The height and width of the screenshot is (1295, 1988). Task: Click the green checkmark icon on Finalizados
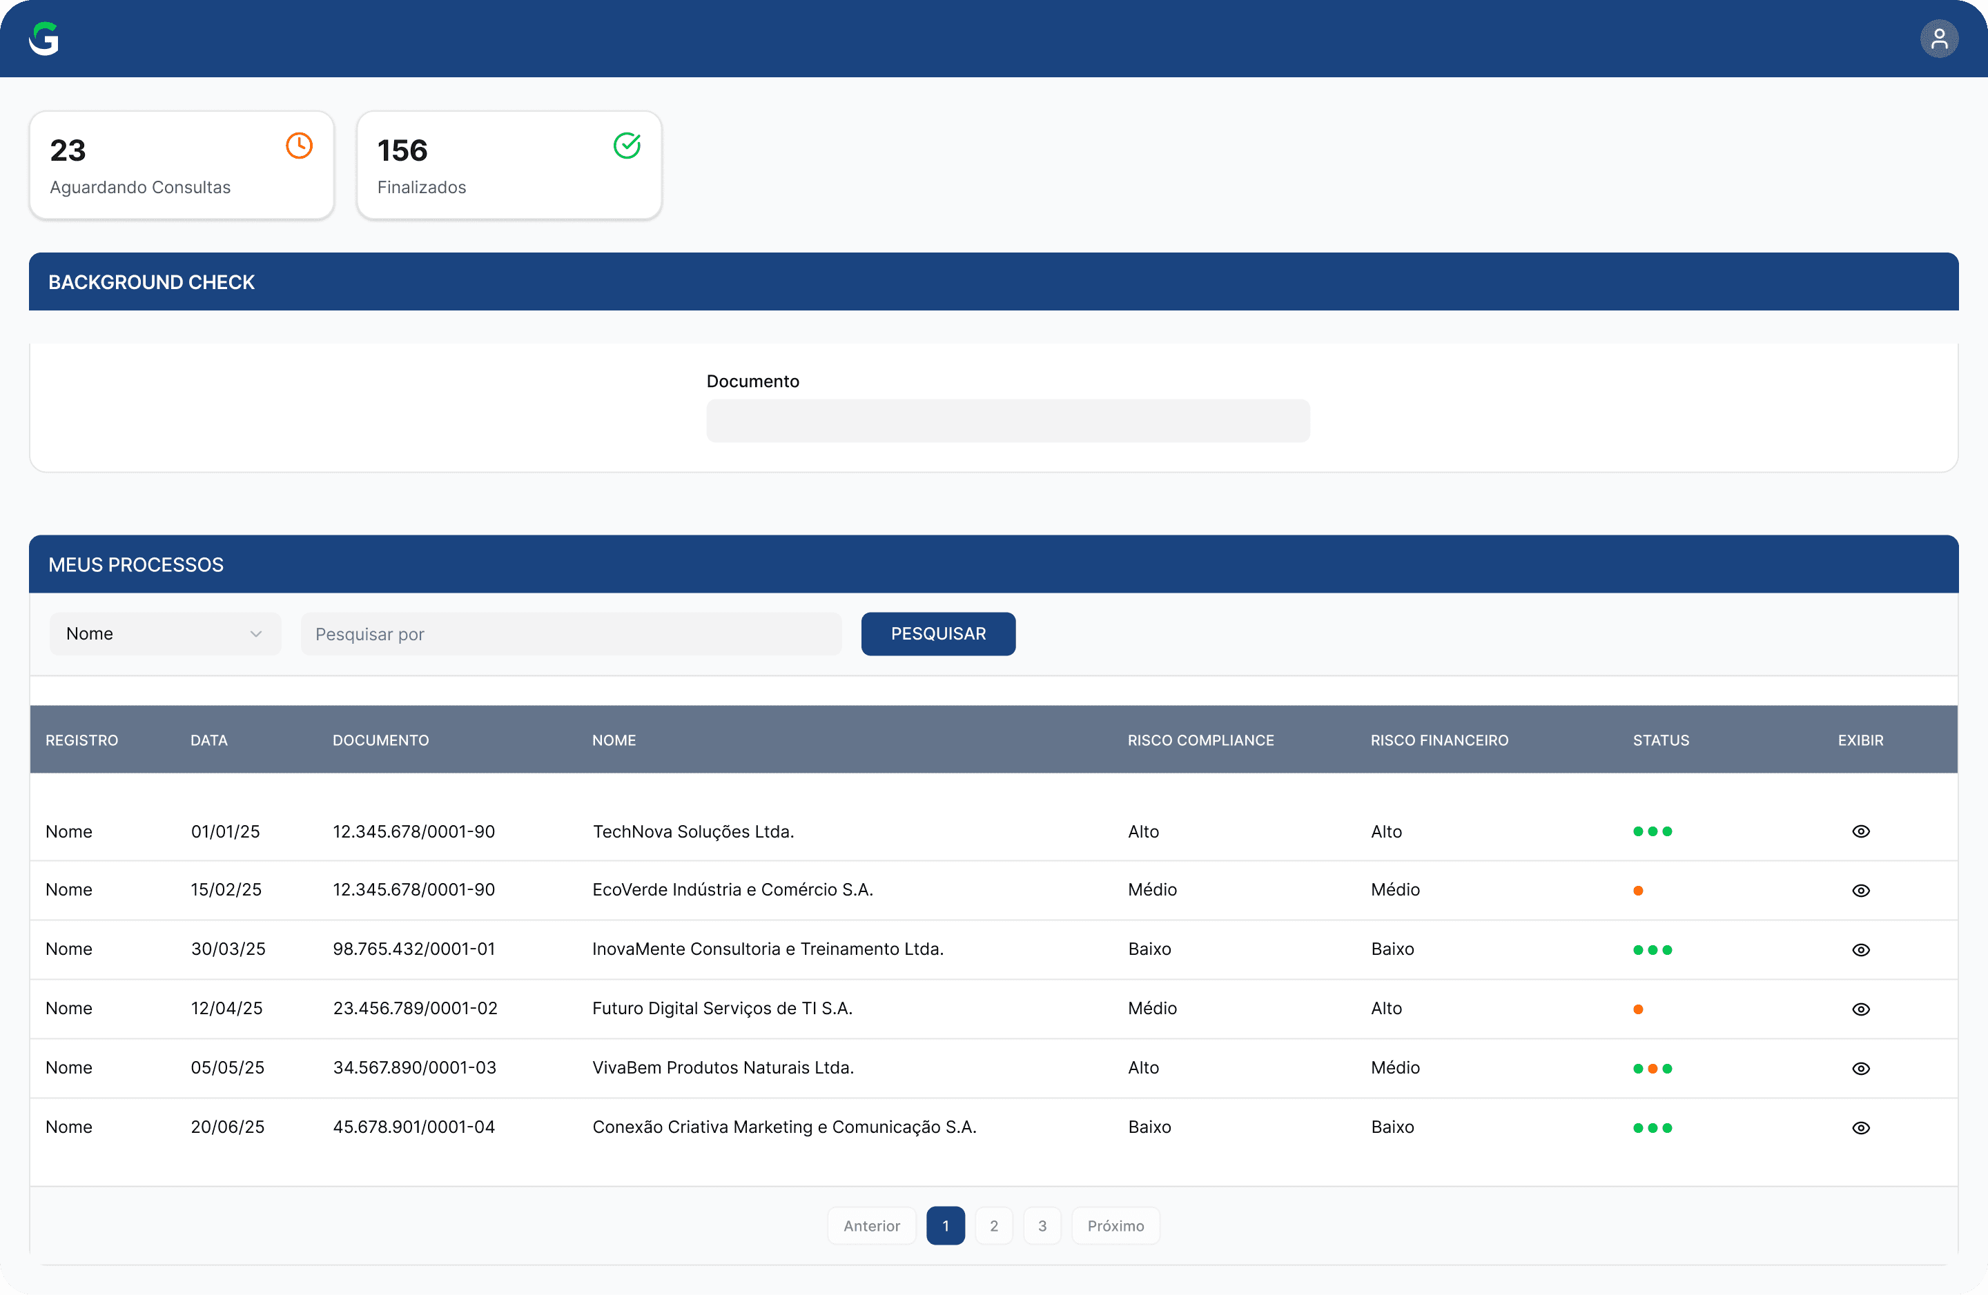[x=627, y=146]
